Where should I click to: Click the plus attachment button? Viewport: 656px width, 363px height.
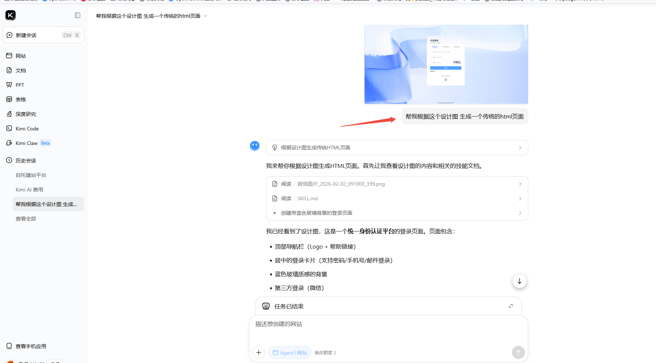(259, 352)
